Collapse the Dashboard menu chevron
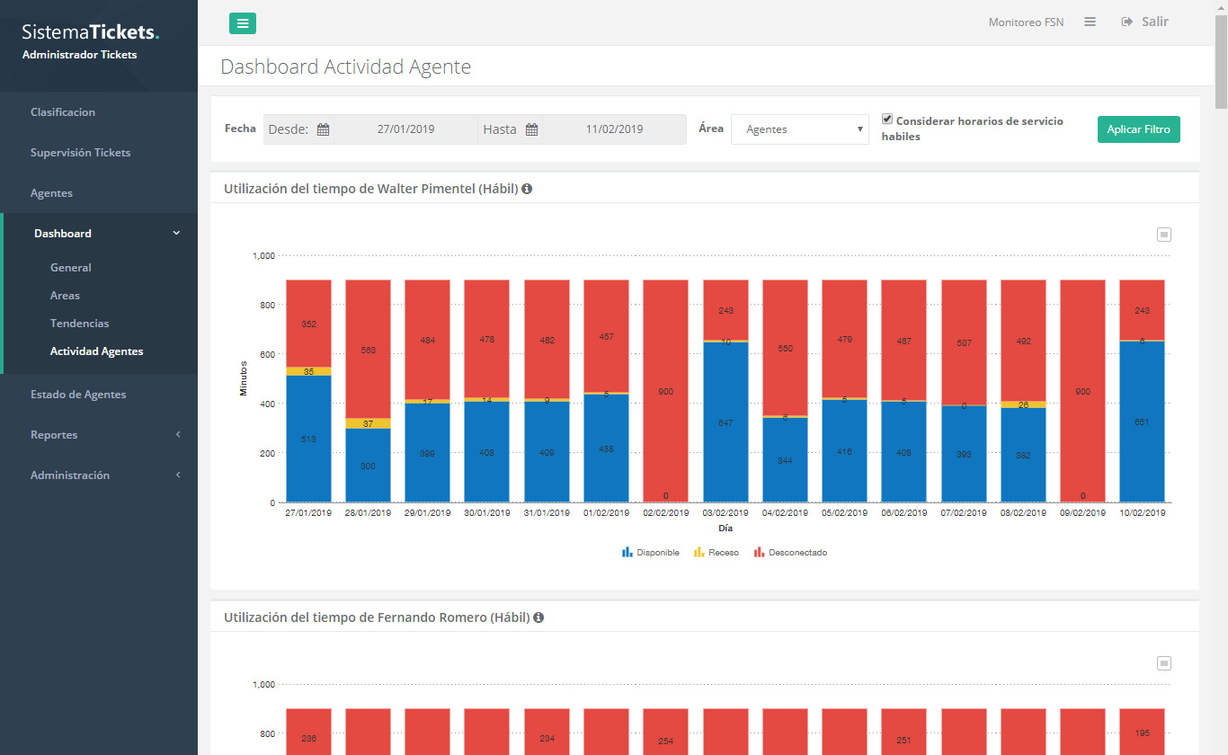 (176, 233)
